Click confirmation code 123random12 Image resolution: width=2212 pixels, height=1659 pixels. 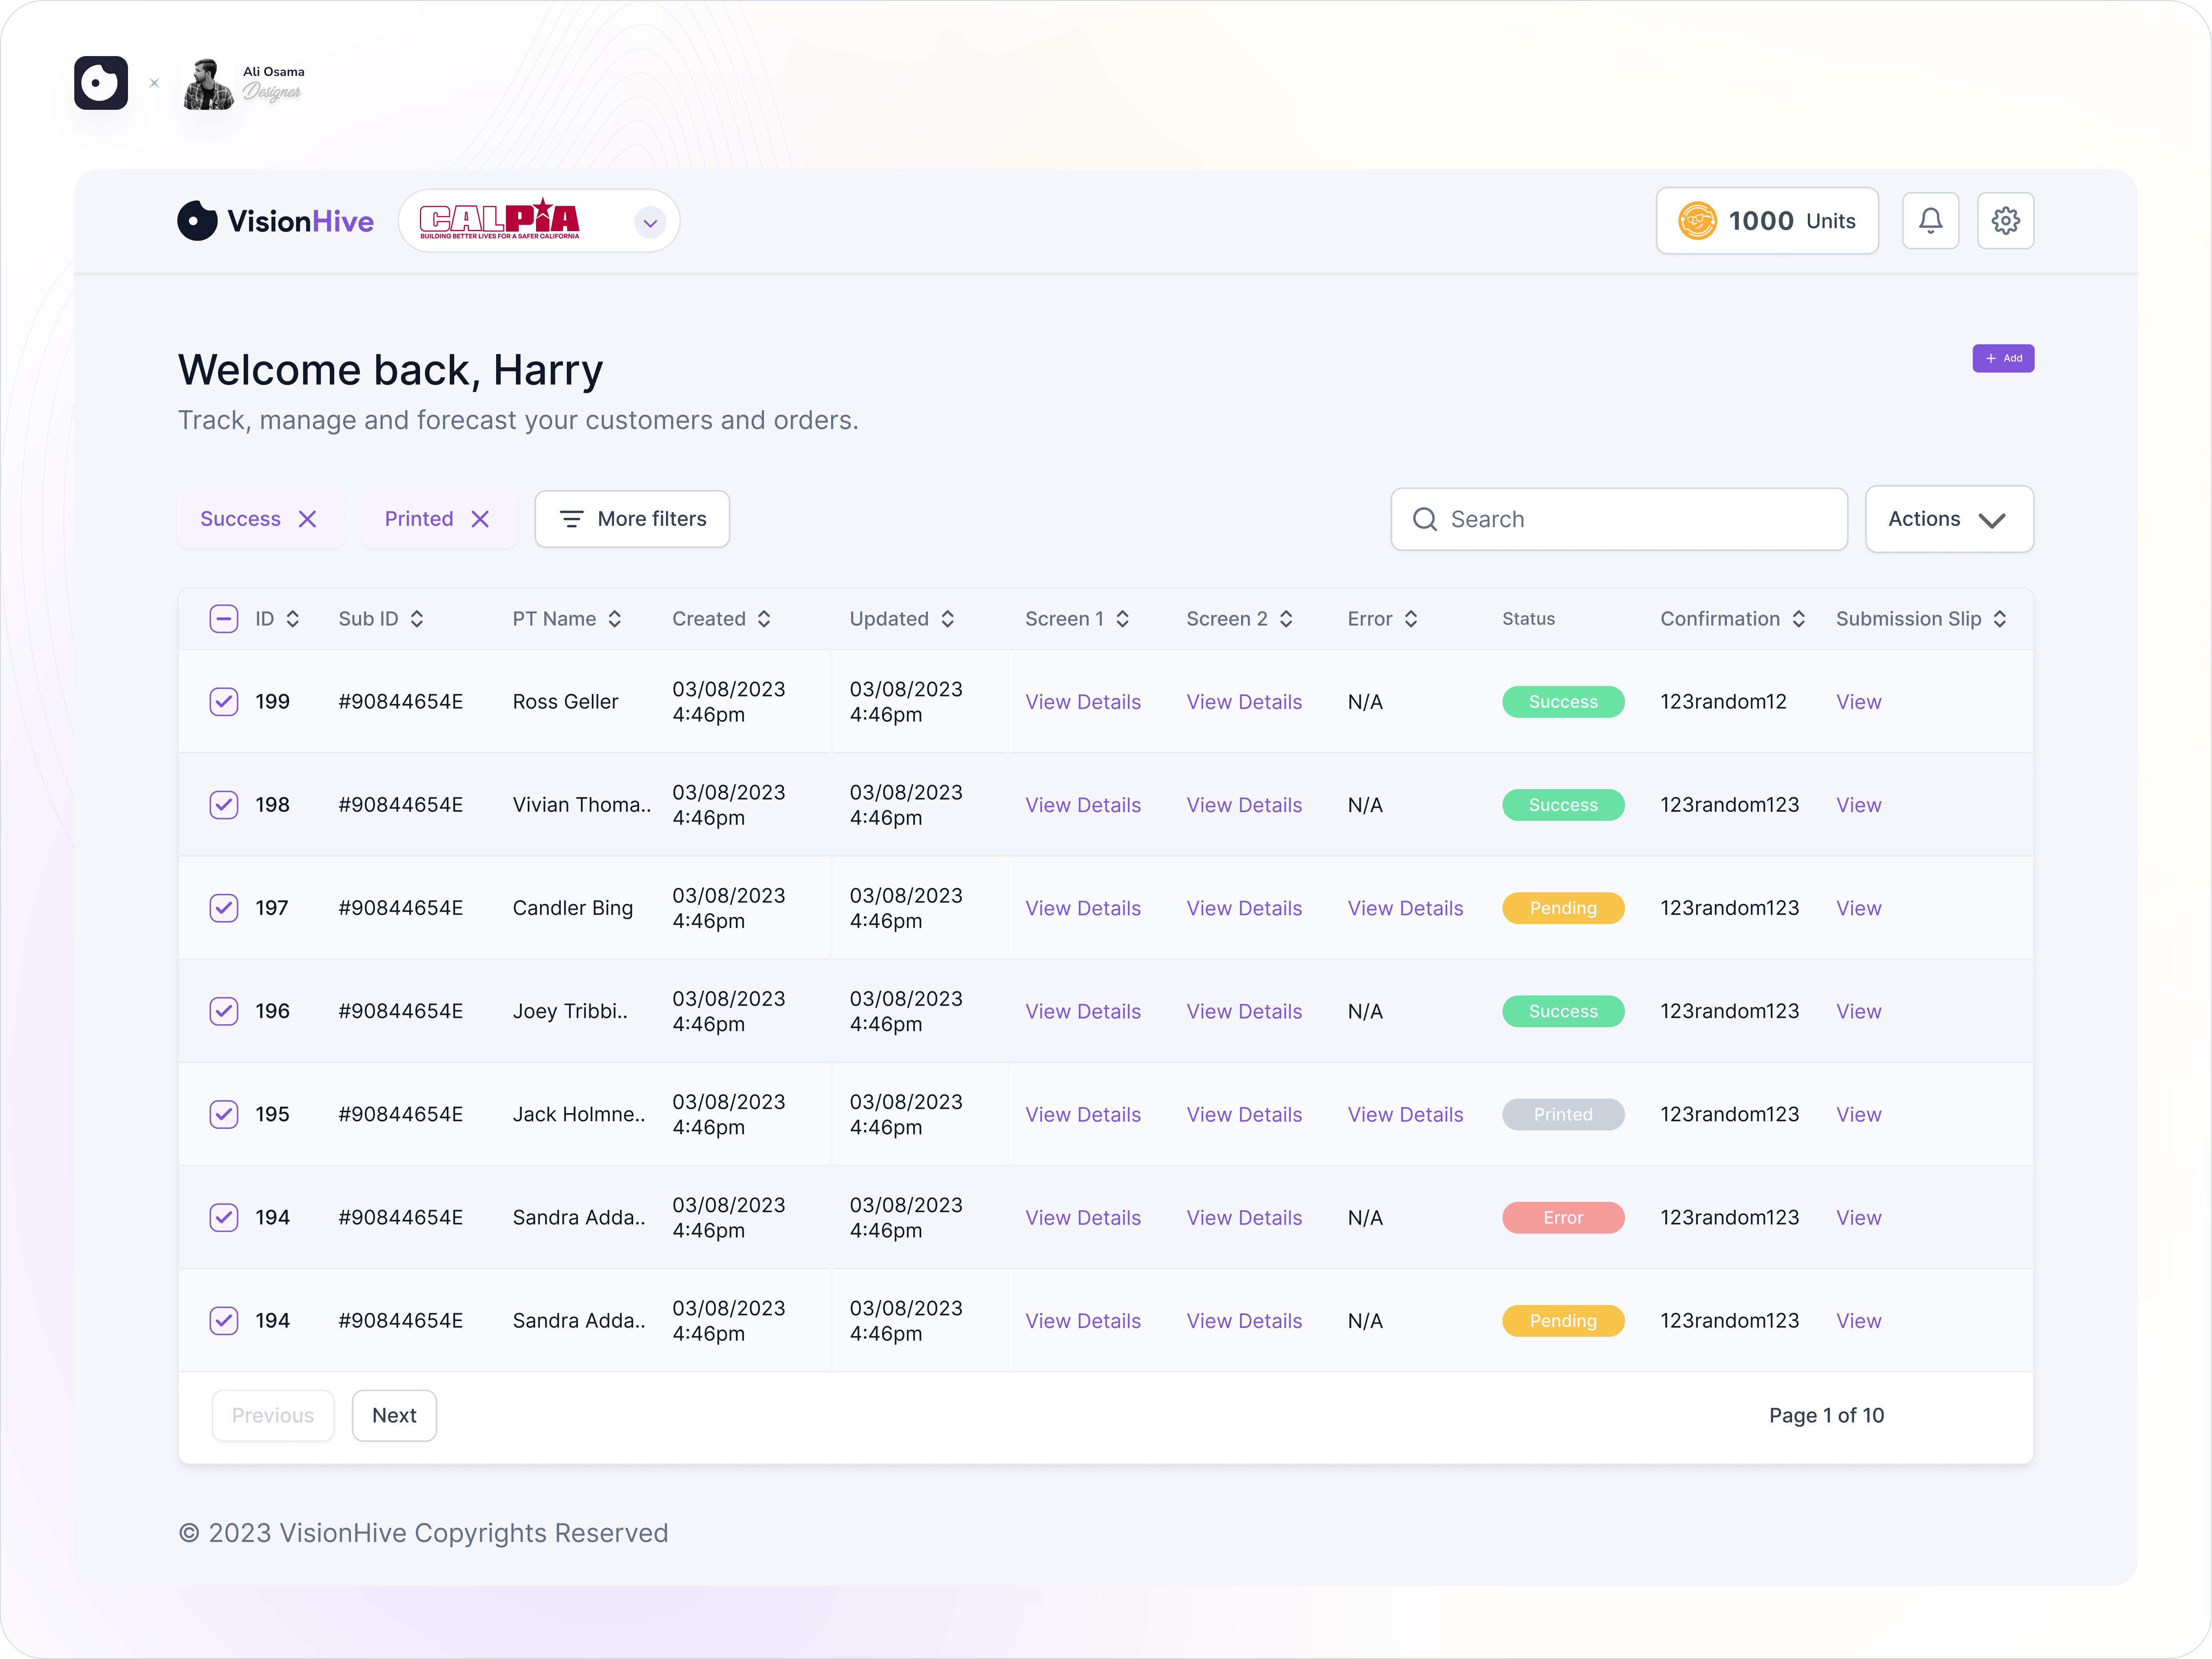pos(1723,702)
